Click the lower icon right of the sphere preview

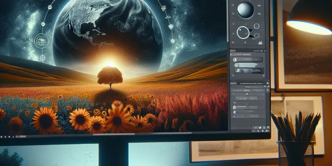point(259,13)
